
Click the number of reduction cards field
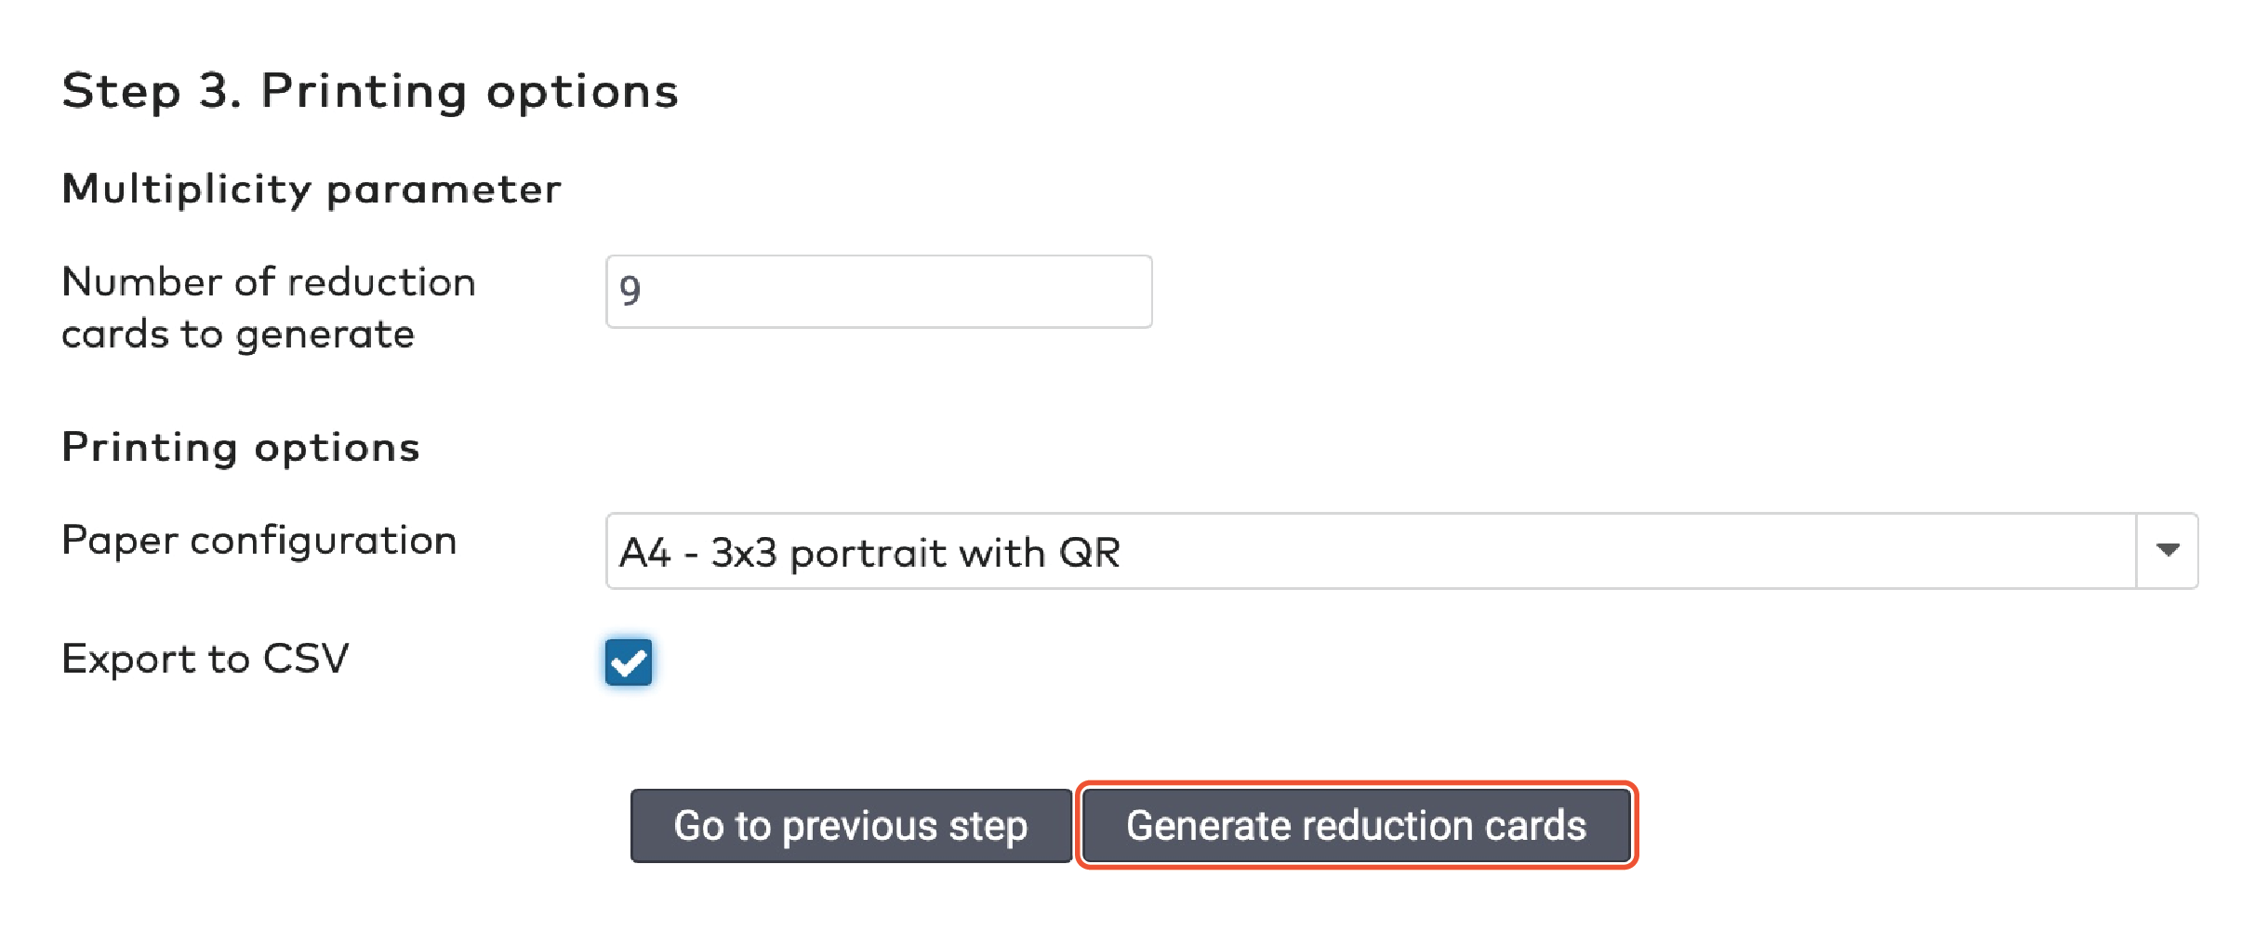click(878, 291)
